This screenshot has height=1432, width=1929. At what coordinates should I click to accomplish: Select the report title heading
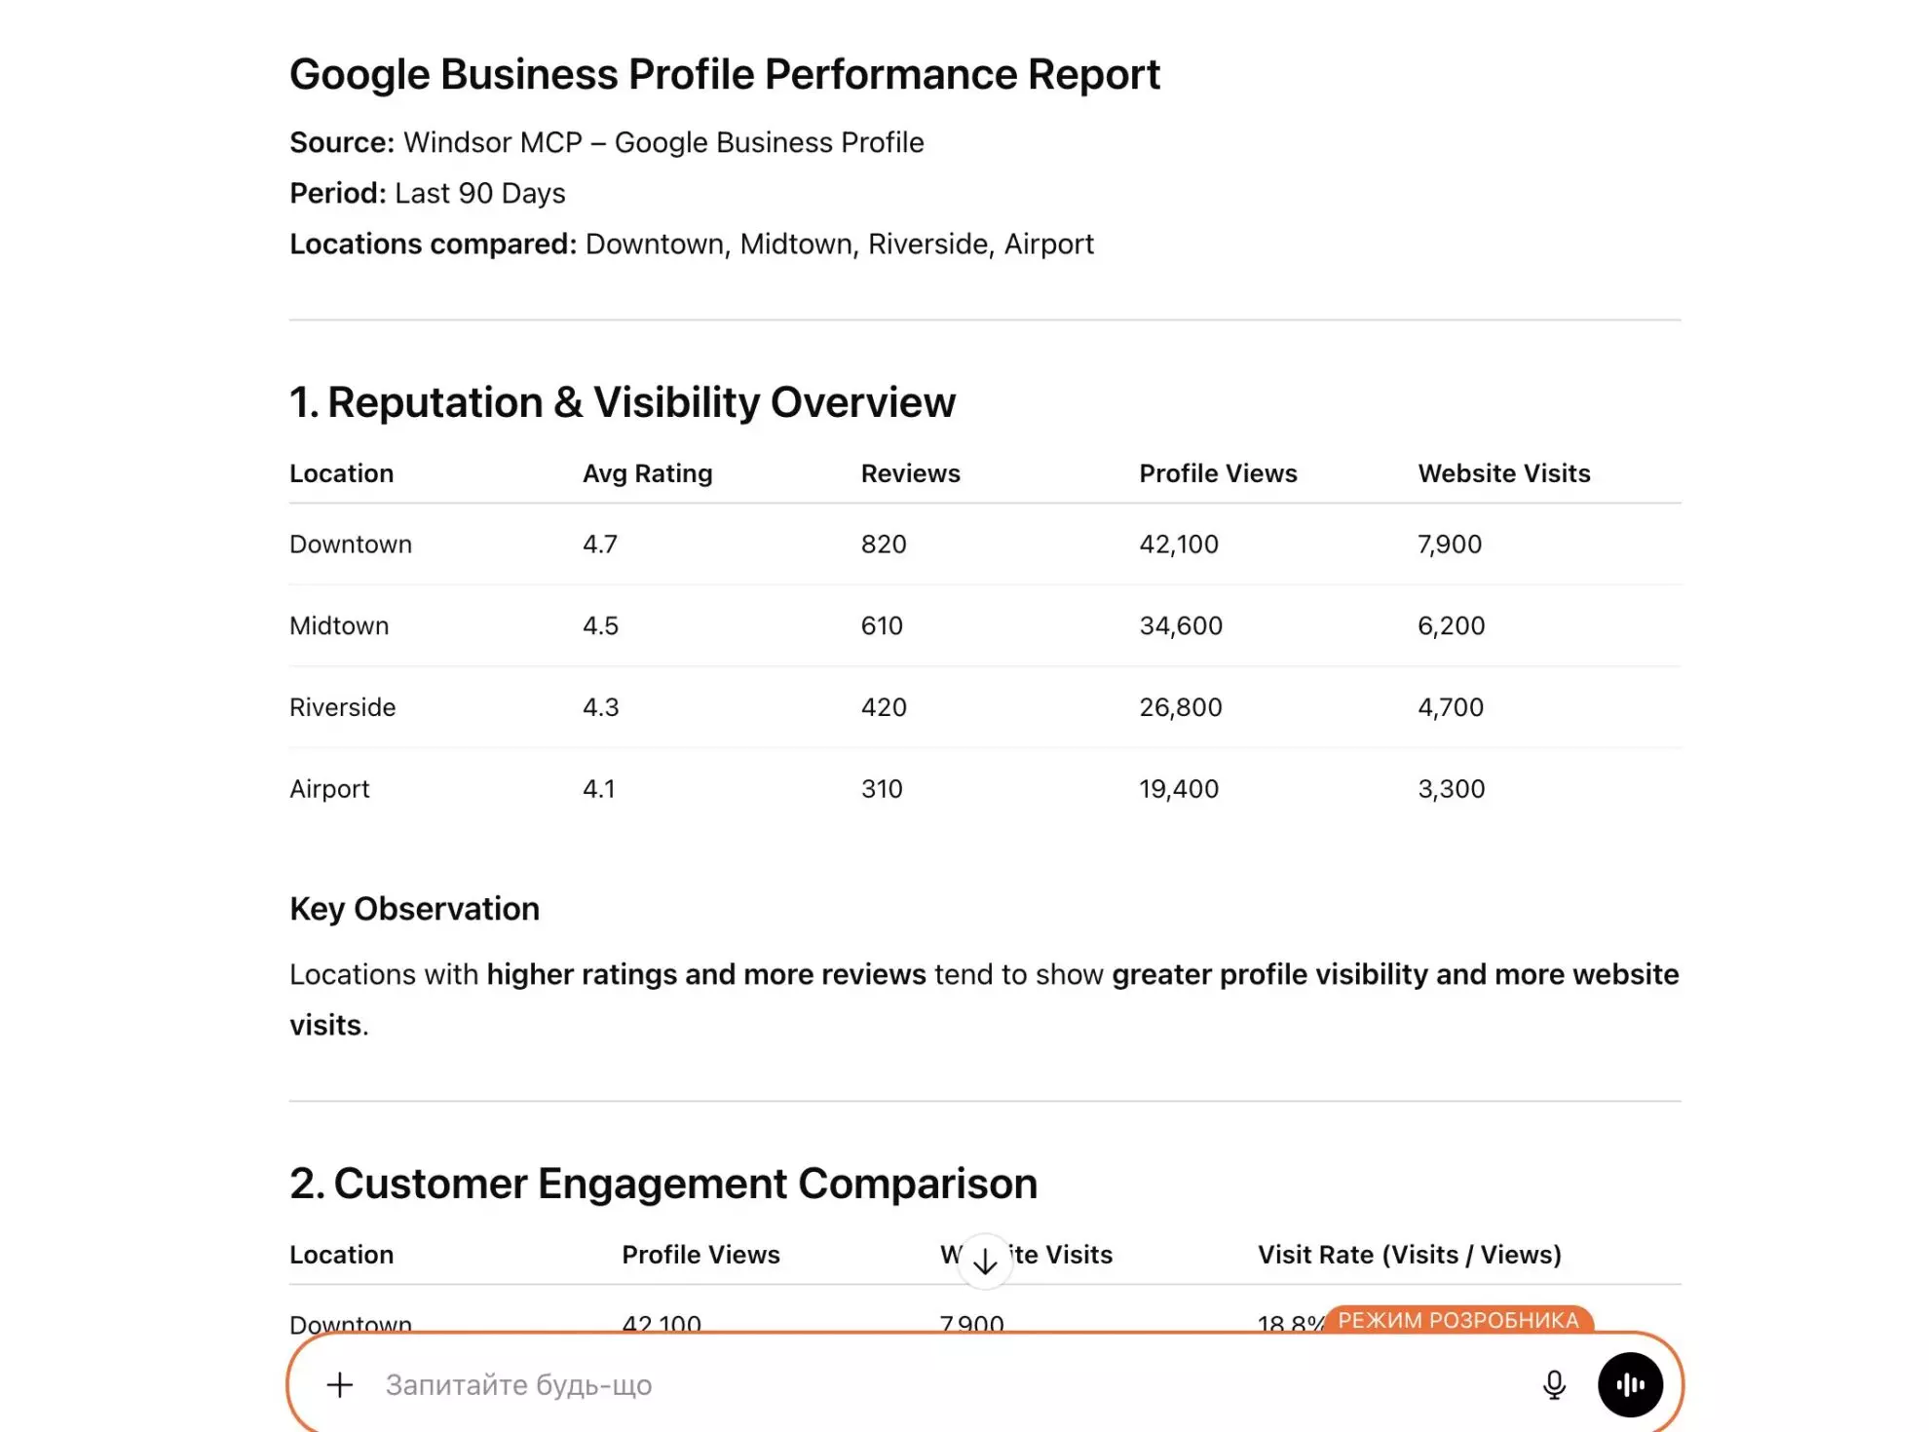tap(724, 73)
